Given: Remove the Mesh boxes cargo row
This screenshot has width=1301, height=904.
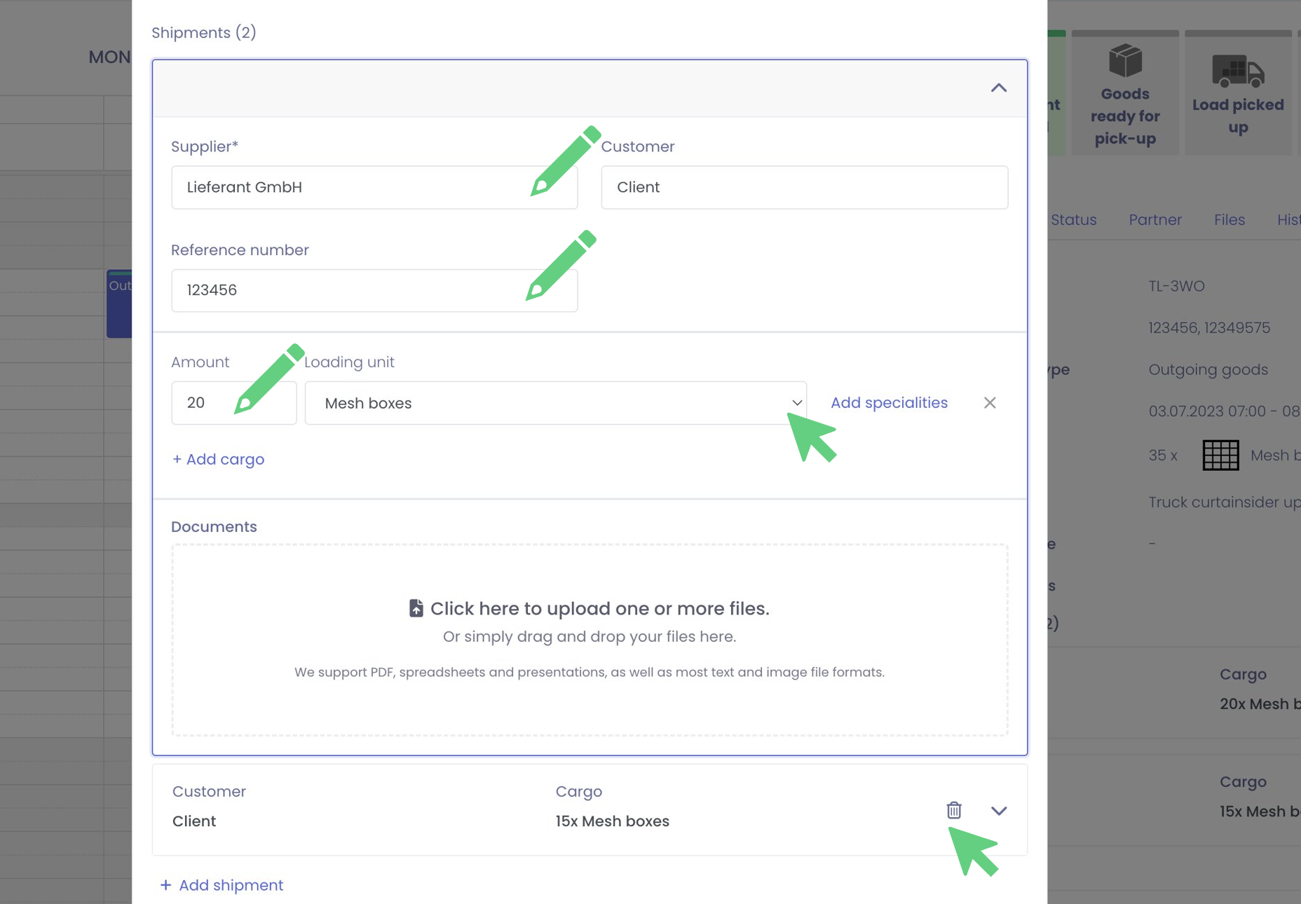Looking at the screenshot, I should (989, 403).
